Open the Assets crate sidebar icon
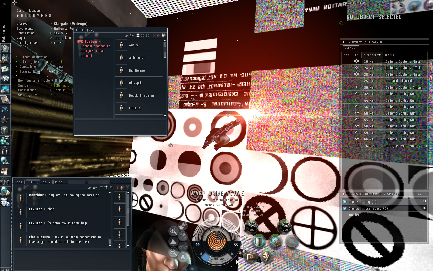 (5, 130)
